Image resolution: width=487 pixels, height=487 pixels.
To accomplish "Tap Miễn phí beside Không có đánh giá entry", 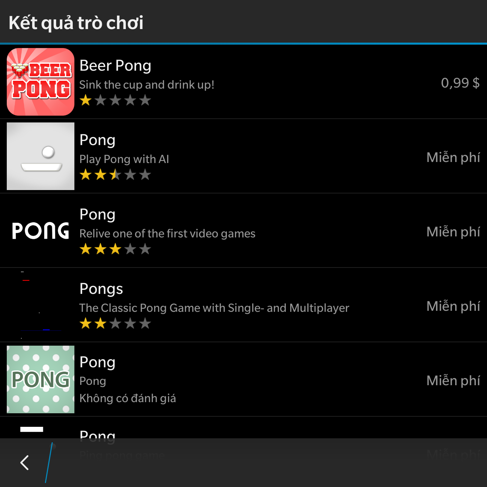I will tap(453, 380).
